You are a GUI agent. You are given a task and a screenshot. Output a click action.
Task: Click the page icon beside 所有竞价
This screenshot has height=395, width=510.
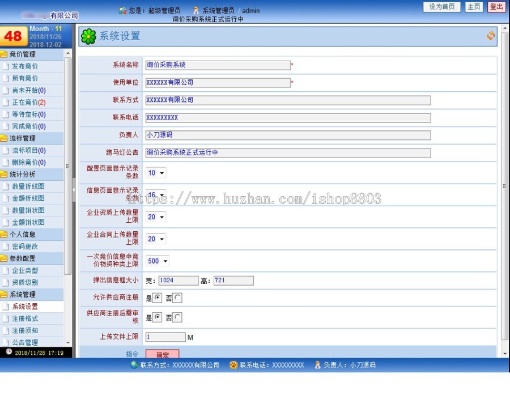tap(6, 78)
